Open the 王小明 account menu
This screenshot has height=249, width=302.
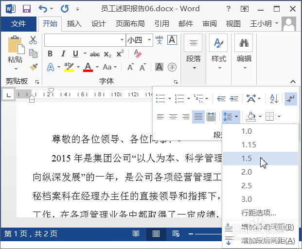264,24
